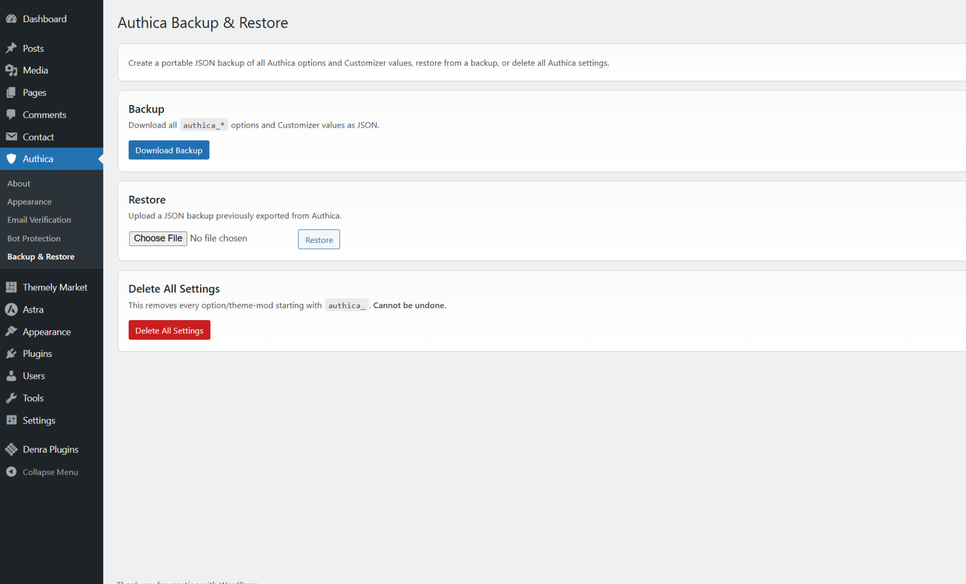Image resolution: width=966 pixels, height=584 pixels.
Task: Click the Denra Plugins diamond icon
Action: tap(11, 449)
